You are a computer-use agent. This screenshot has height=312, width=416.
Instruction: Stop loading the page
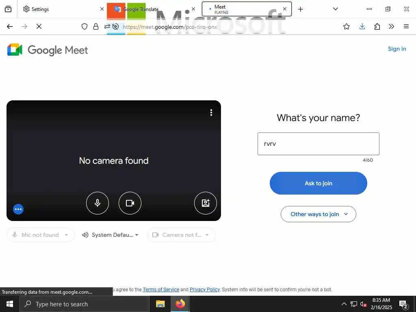39,26
